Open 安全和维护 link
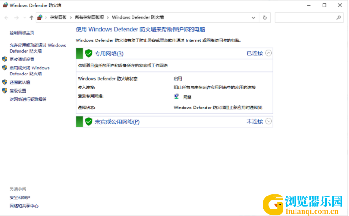The width and height of the screenshot is (349, 216). pyautogui.click(x=20, y=197)
